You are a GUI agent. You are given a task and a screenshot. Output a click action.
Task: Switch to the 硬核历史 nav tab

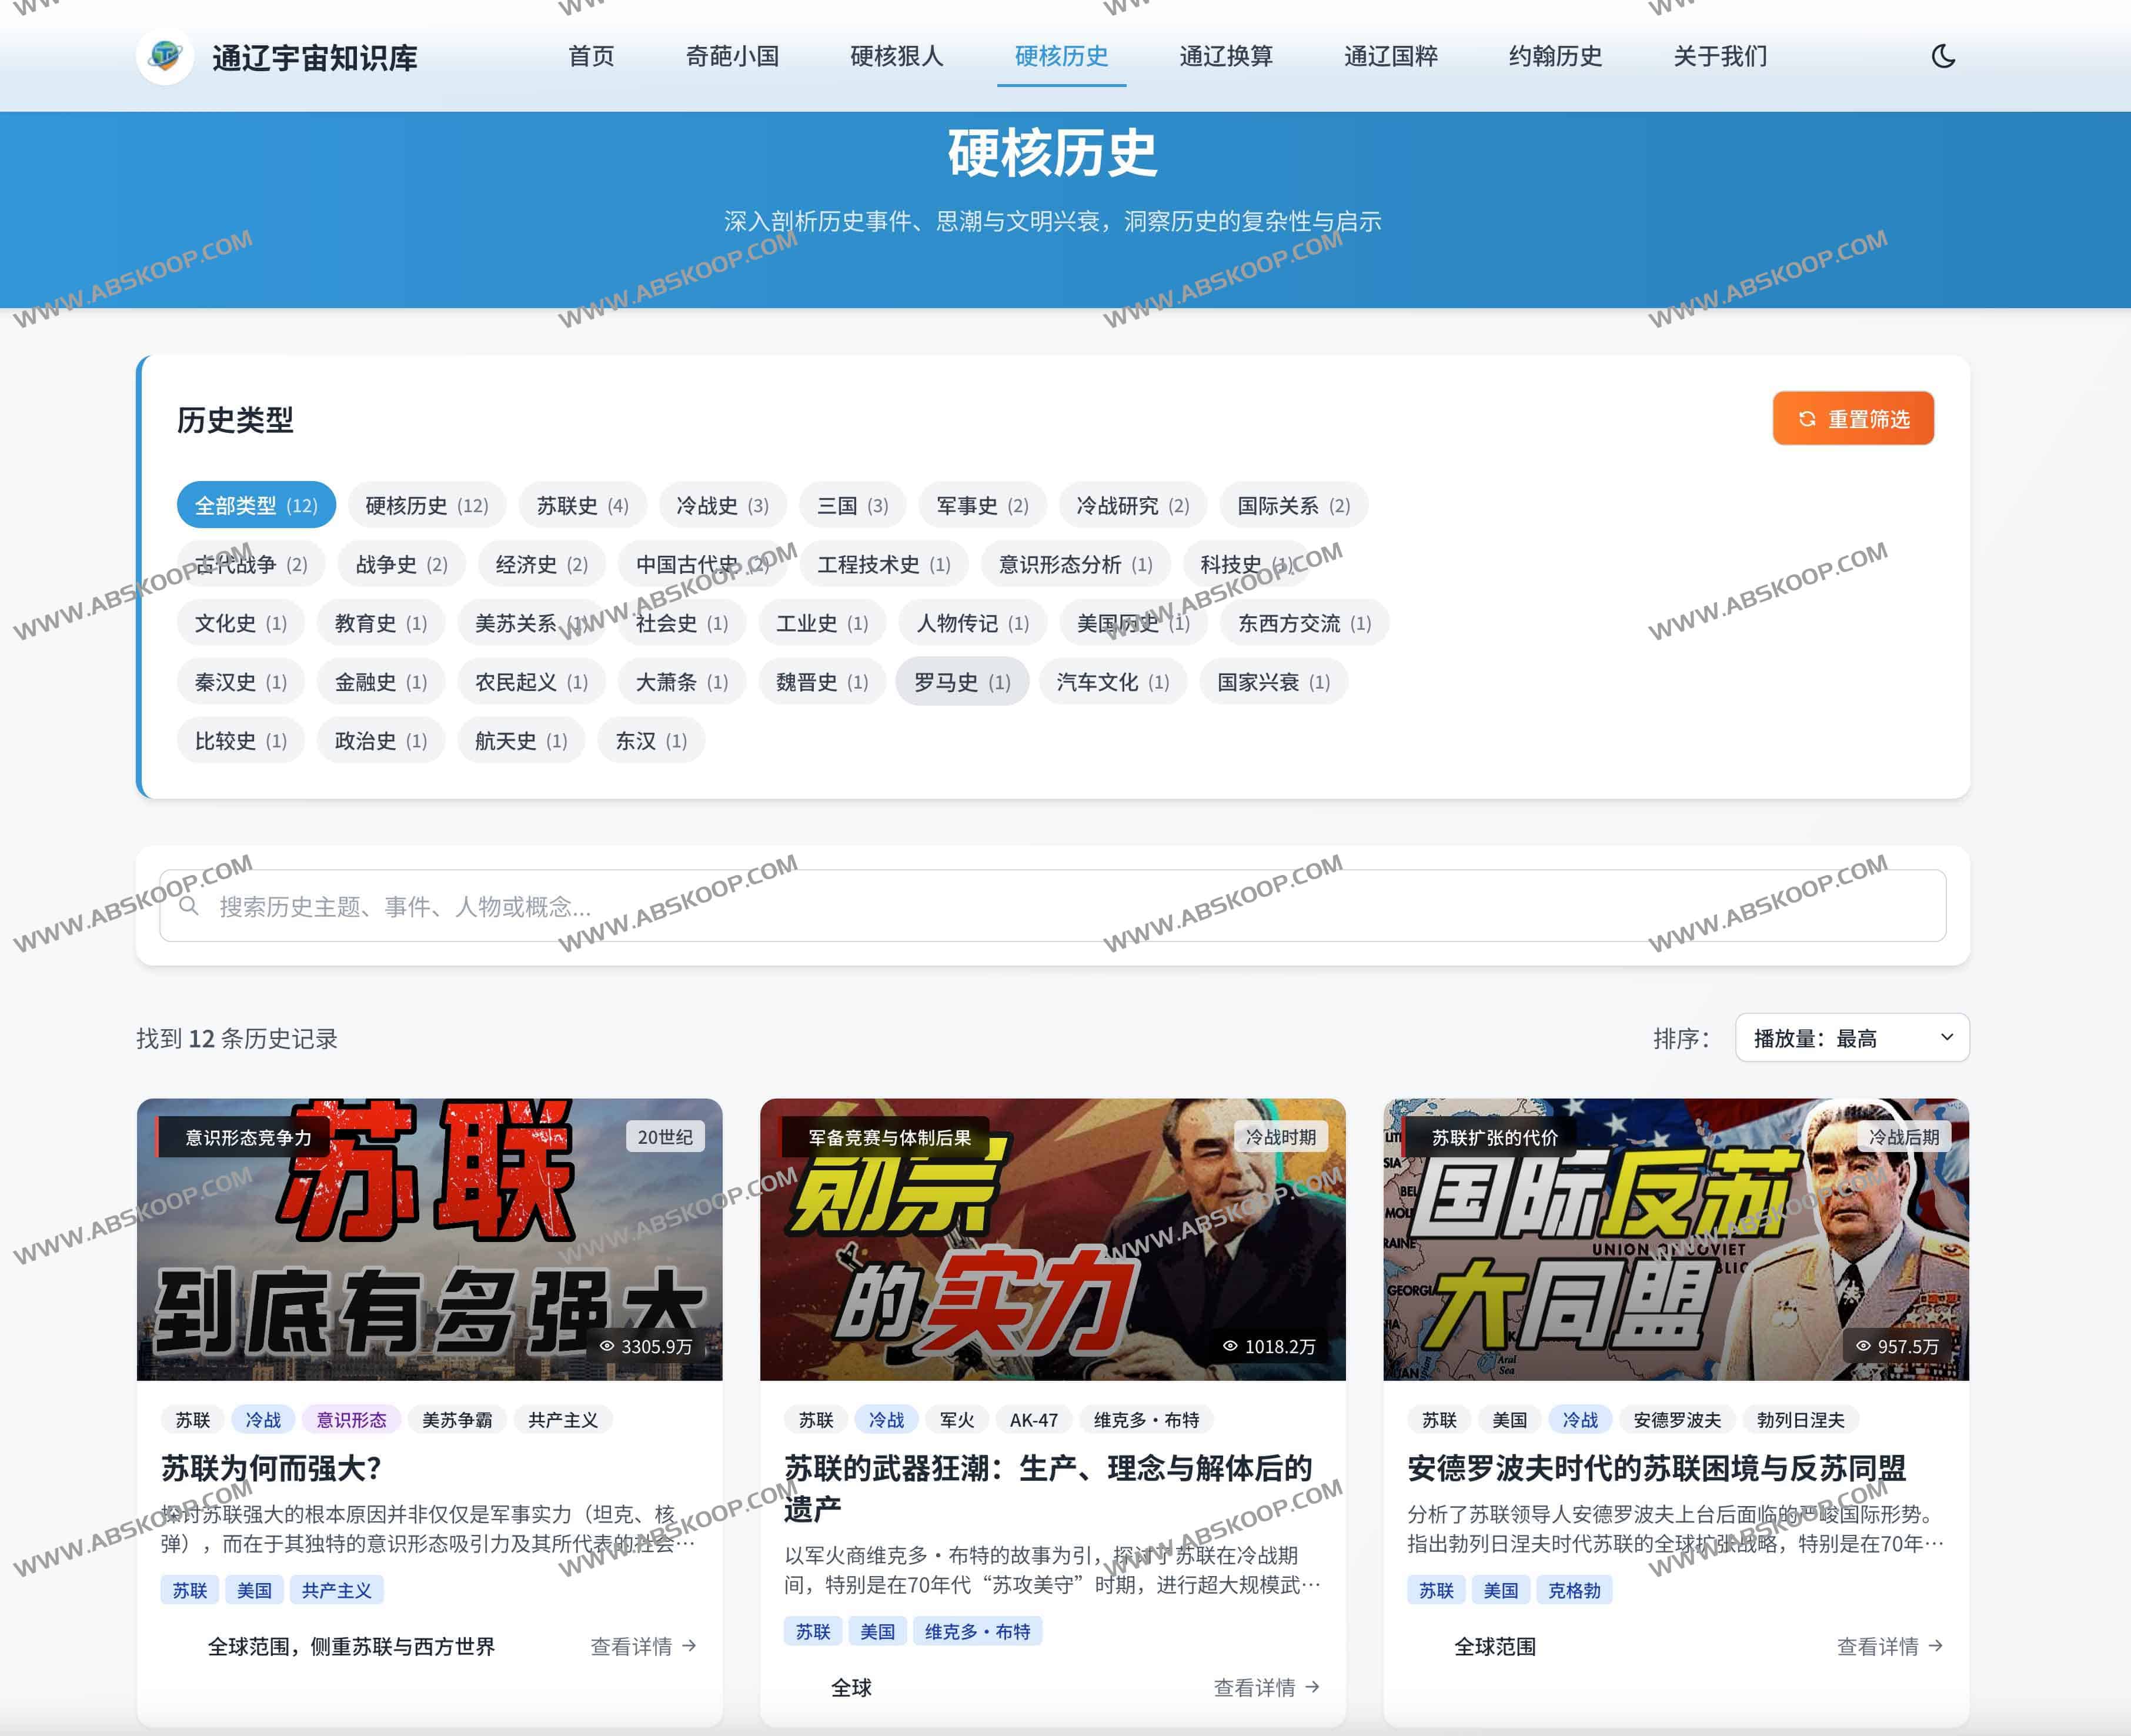tap(1061, 57)
